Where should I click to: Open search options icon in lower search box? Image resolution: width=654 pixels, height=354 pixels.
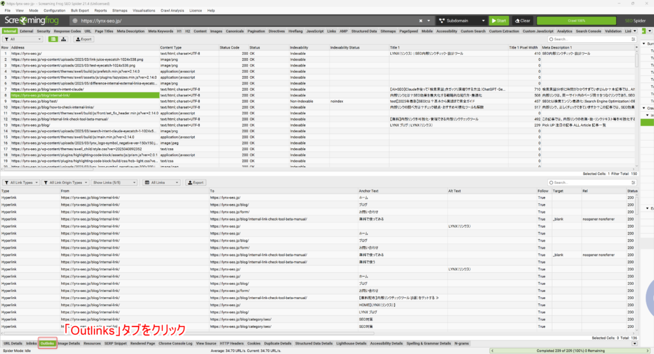coord(549,183)
